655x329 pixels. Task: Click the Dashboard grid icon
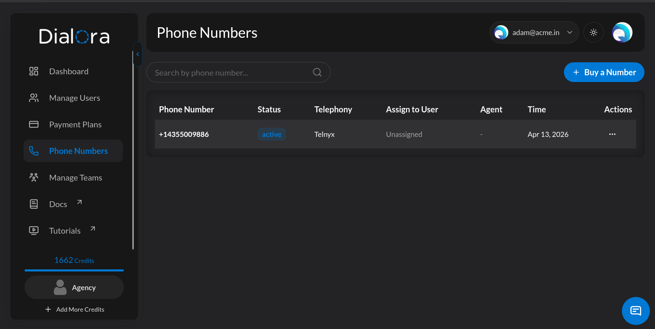34,71
